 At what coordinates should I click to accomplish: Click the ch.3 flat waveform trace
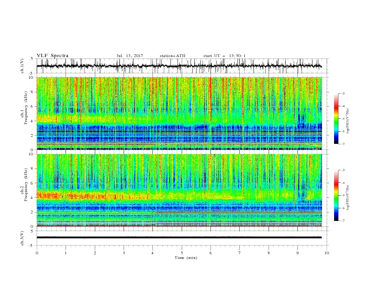(x=179, y=238)
